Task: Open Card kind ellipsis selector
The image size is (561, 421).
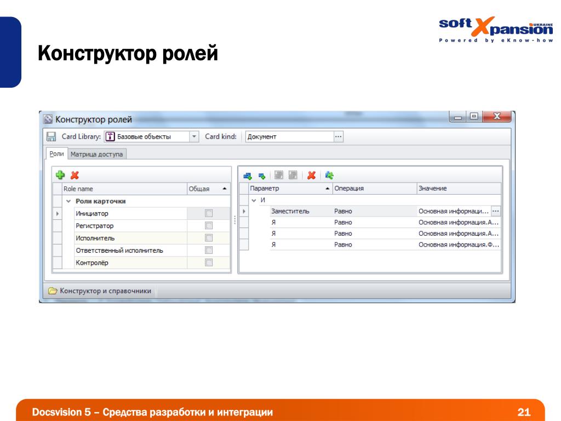Action: [x=339, y=136]
